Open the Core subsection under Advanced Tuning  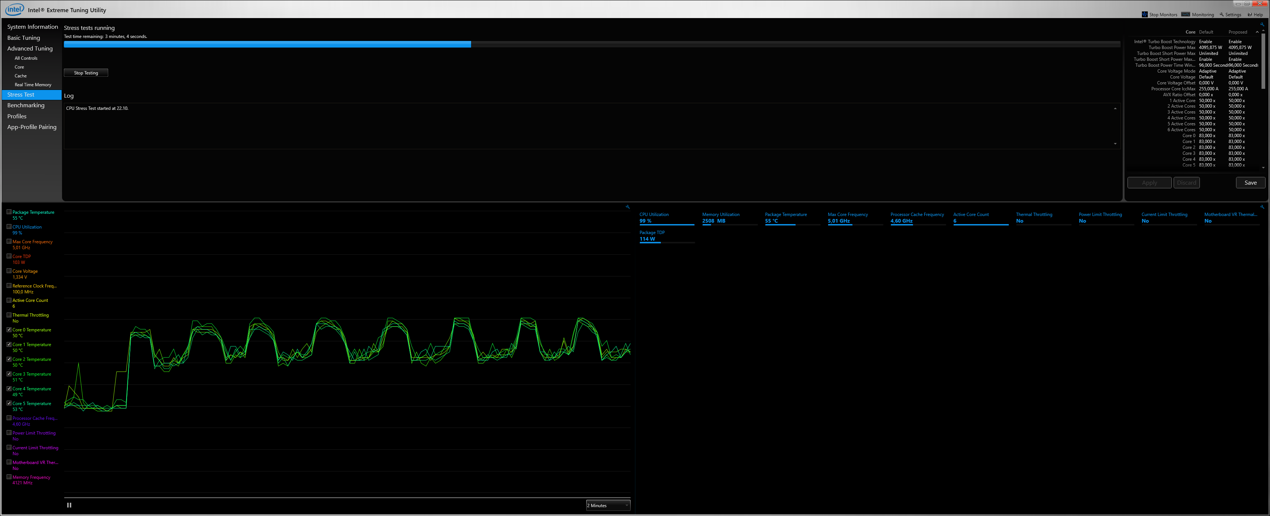pyautogui.click(x=19, y=67)
